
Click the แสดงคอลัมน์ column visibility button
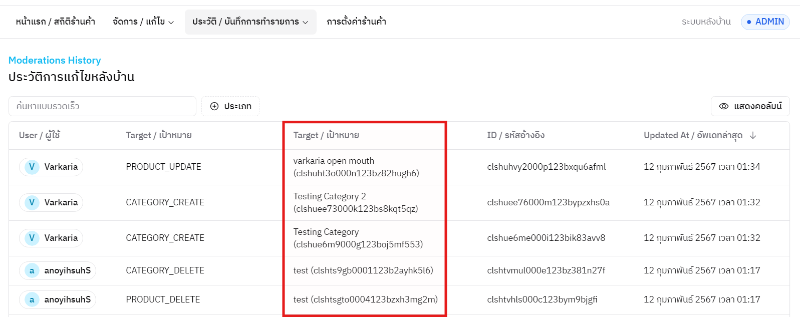click(x=750, y=106)
